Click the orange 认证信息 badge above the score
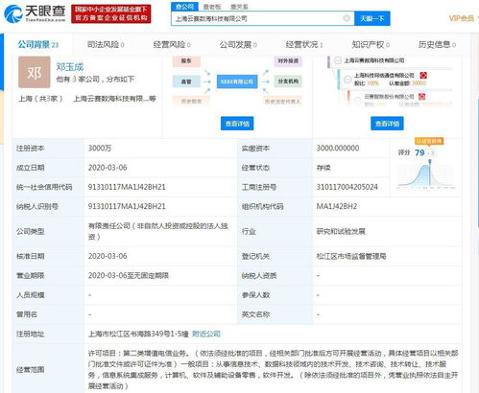Screen dimensions: 479x393 click(x=429, y=141)
